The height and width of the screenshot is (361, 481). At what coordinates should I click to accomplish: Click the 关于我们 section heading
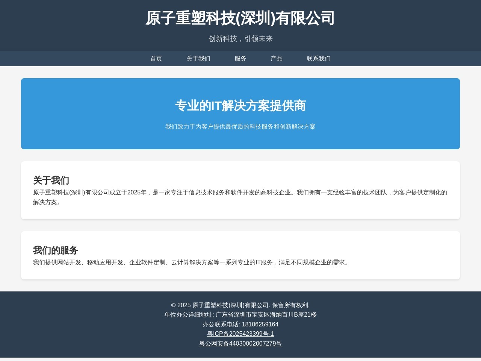pos(51,180)
